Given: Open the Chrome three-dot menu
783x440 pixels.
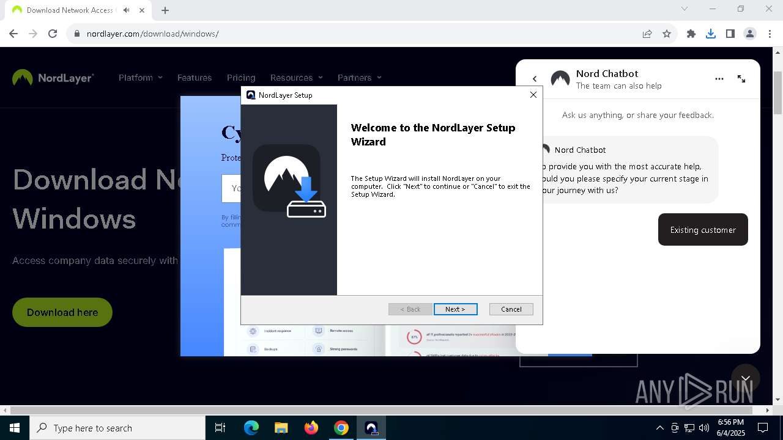Looking at the screenshot, I should [770, 34].
